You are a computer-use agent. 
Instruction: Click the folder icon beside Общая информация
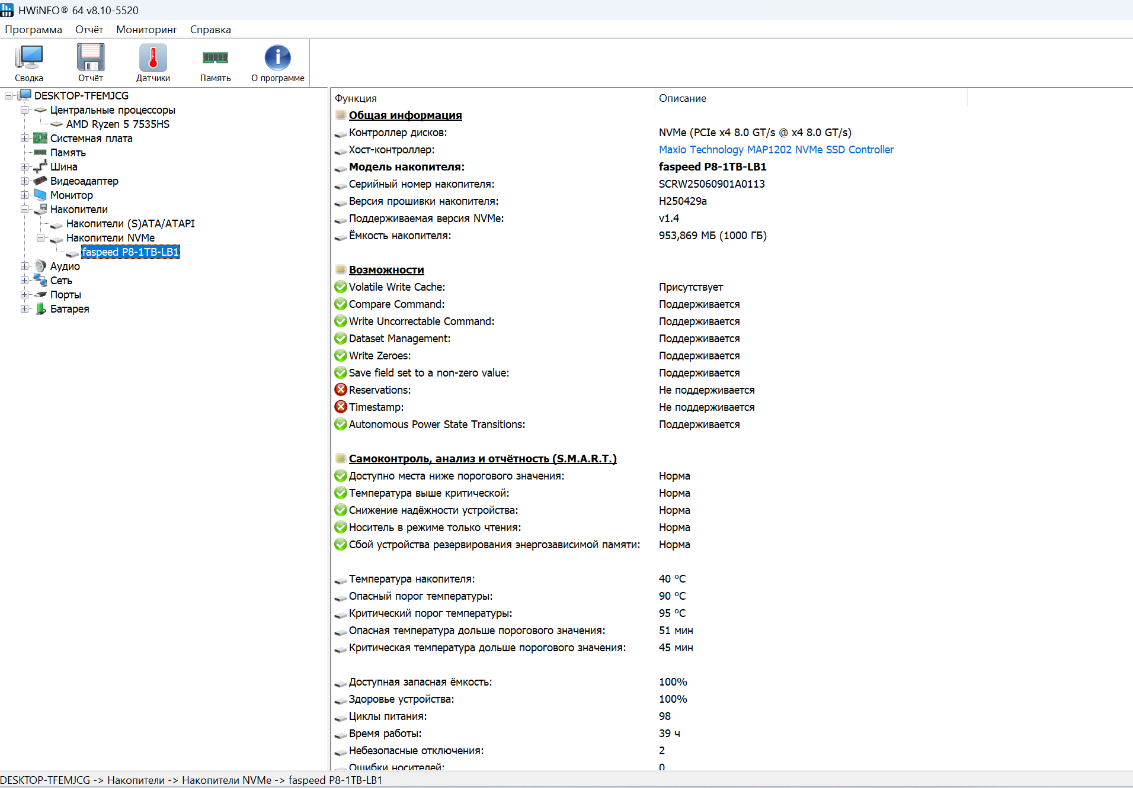[x=341, y=115]
